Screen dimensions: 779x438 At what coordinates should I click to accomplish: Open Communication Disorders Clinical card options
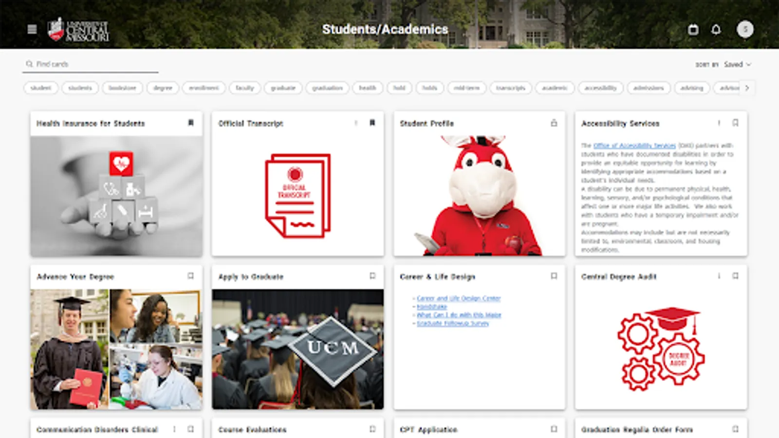click(x=174, y=429)
